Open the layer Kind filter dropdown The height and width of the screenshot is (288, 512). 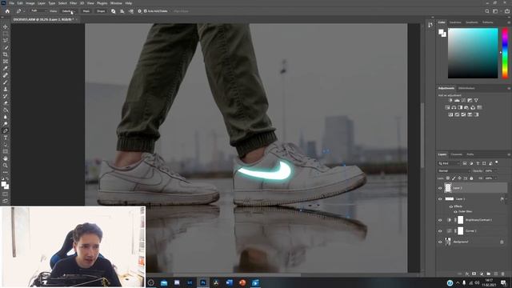pos(449,163)
